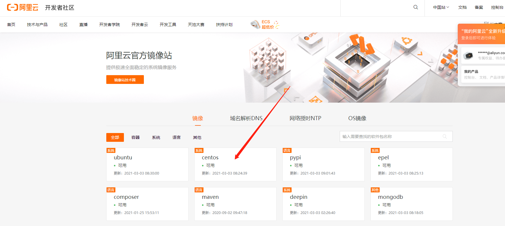
Task: Click the Alibaba Cloud logo
Action: (23, 7)
